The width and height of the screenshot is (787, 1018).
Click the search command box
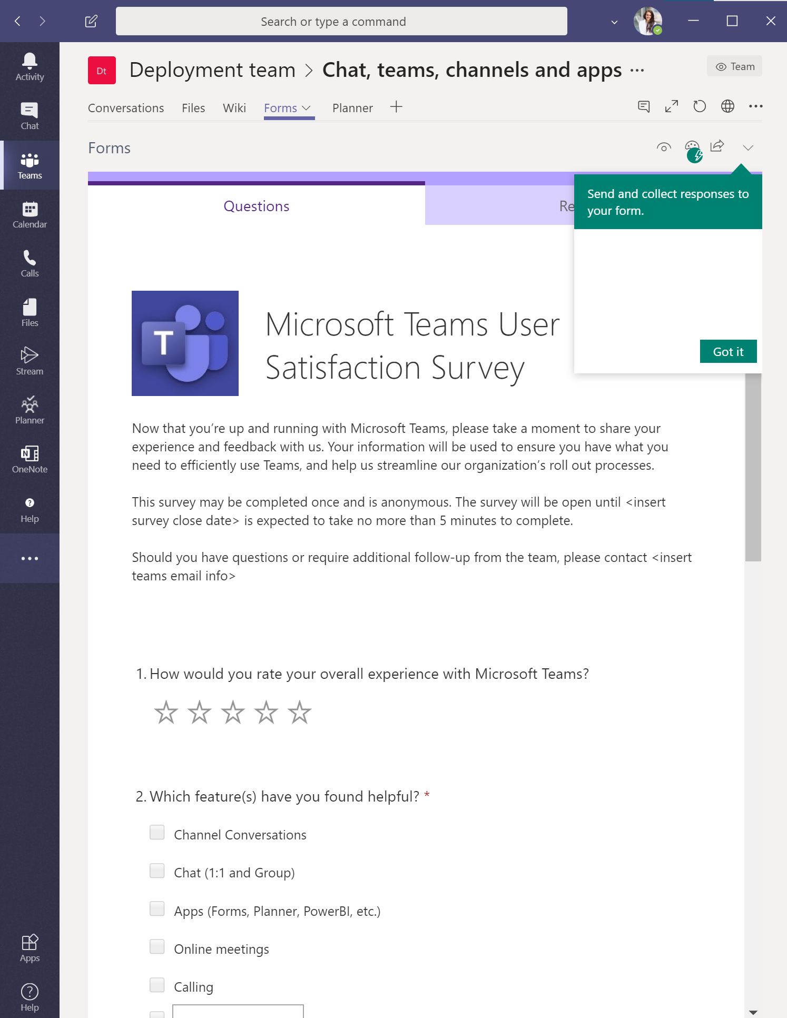click(341, 21)
